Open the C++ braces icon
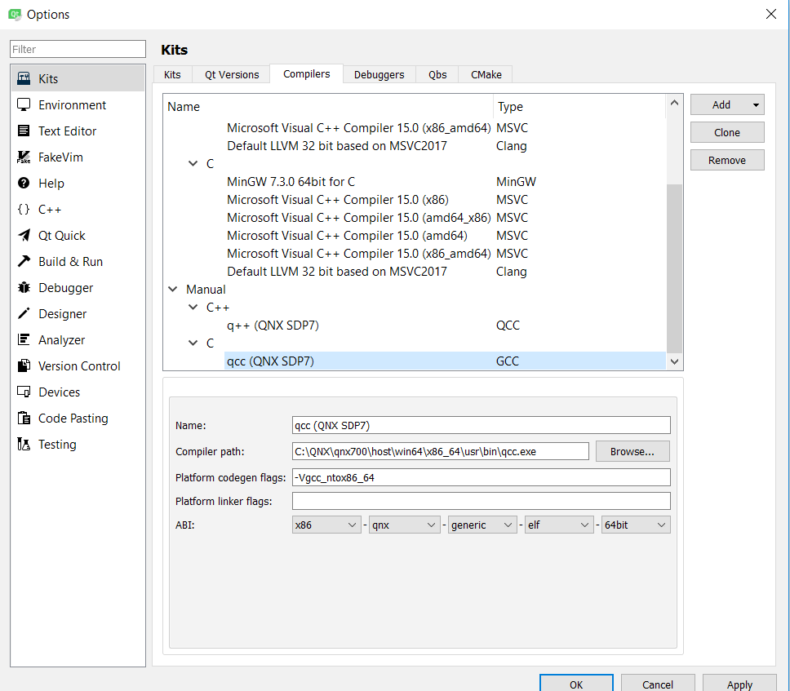This screenshot has width=790, height=691. click(x=24, y=209)
